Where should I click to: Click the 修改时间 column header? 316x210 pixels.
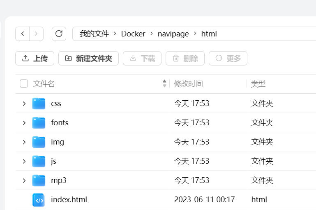188,84
